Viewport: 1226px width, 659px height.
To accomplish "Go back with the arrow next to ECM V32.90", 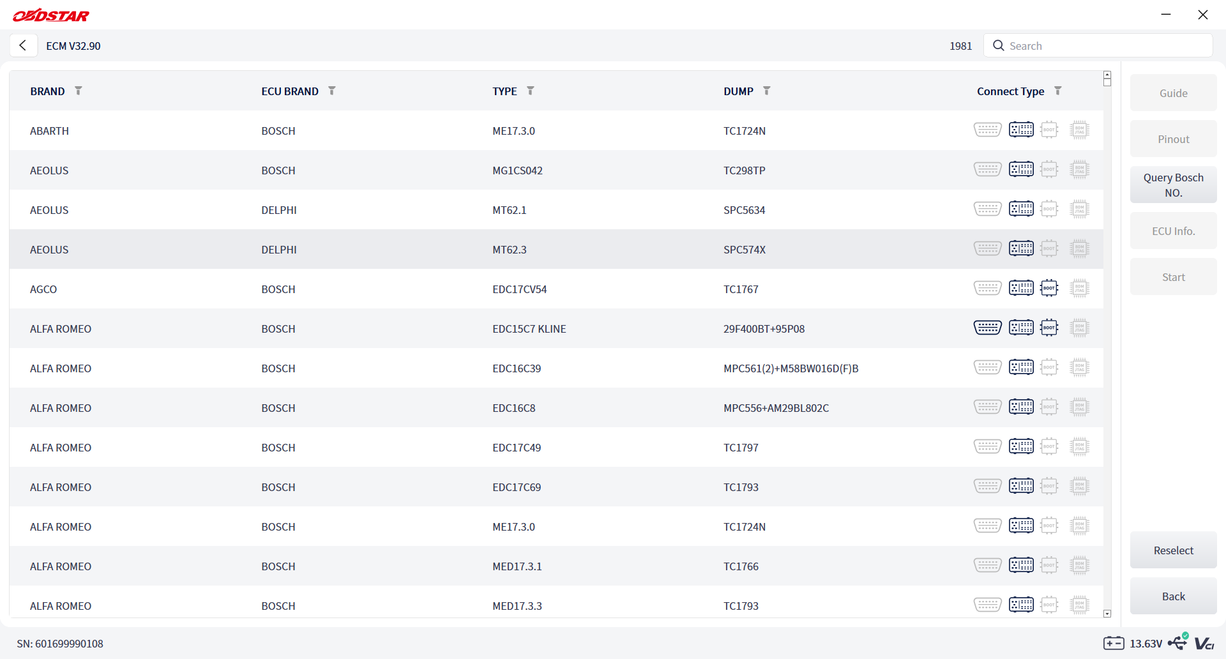I will click(x=23, y=45).
